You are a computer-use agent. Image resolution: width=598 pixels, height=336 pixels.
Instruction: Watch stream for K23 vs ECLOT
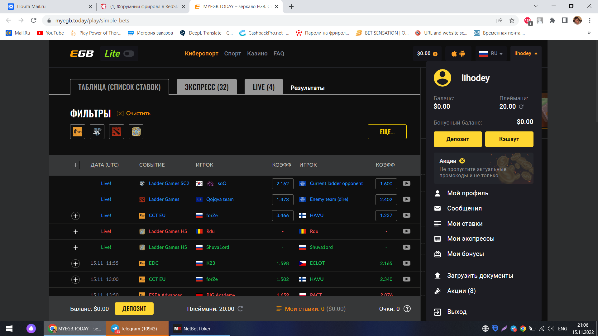tap(406, 263)
